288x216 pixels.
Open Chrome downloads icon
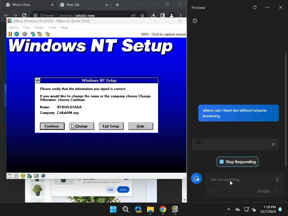click(x=154, y=15)
